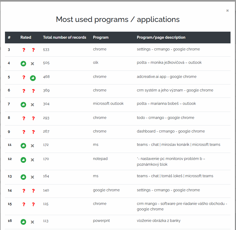236x230 pixels.
Task: Click second question mark in row 15
Action: point(33,204)
